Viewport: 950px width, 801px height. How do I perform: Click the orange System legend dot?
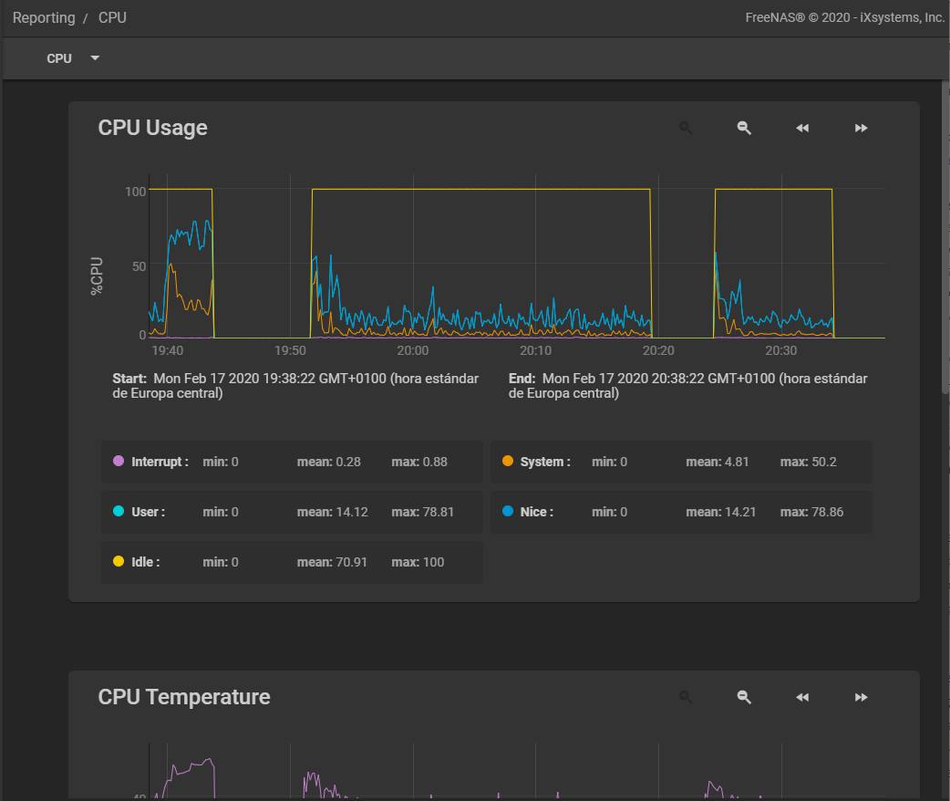(x=508, y=462)
